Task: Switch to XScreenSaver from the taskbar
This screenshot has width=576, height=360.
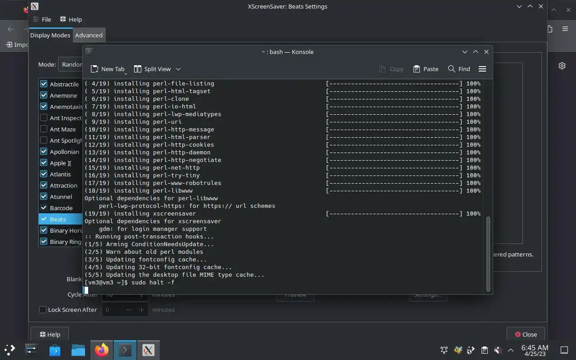Action: [148, 350]
